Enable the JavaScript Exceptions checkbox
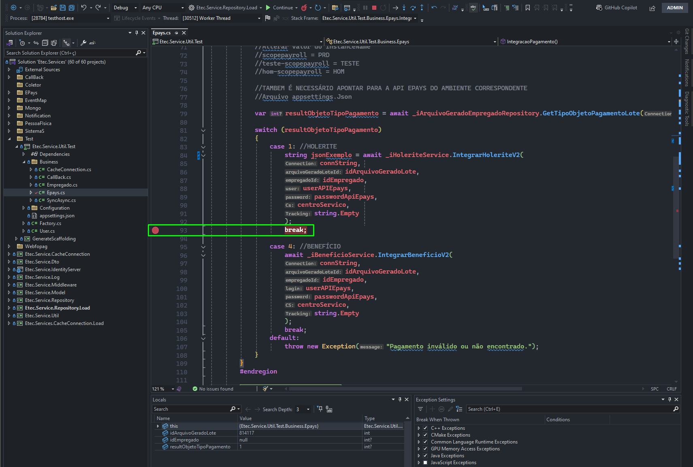 [425, 463]
